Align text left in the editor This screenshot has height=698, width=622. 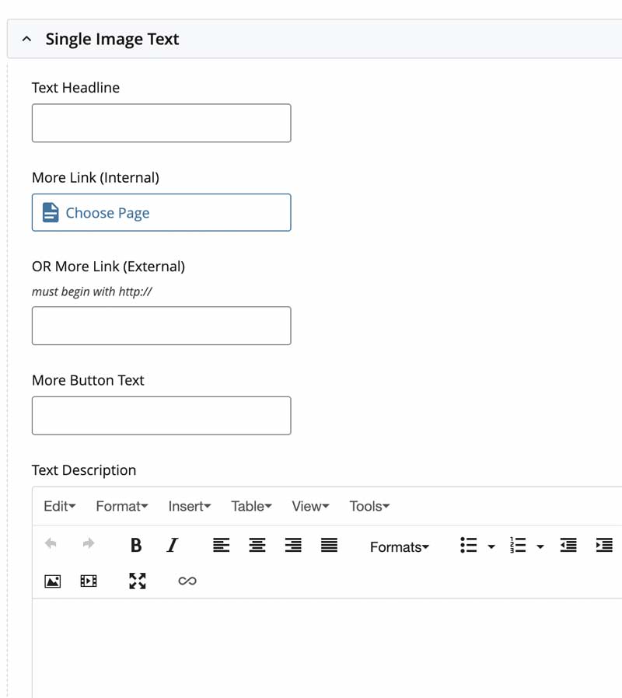tap(222, 546)
